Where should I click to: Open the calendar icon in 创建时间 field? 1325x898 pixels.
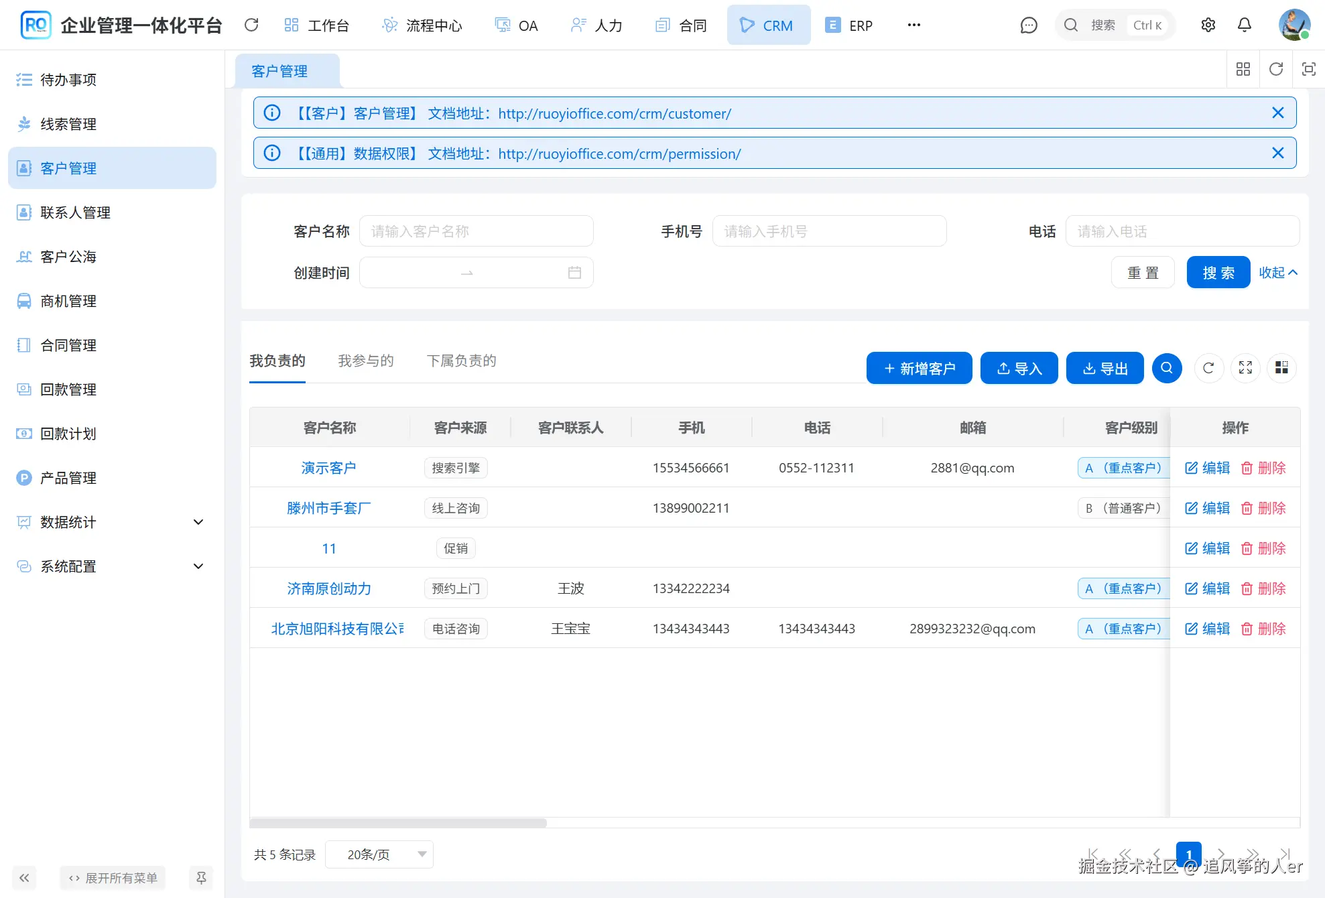click(574, 273)
